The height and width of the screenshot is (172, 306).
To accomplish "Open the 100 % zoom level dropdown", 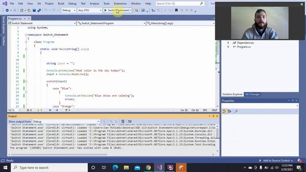I will click(14, 110).
